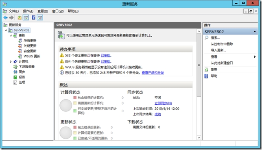Open the 窗口(W) menu
This screenshot has width=262, height=150.
58,11
